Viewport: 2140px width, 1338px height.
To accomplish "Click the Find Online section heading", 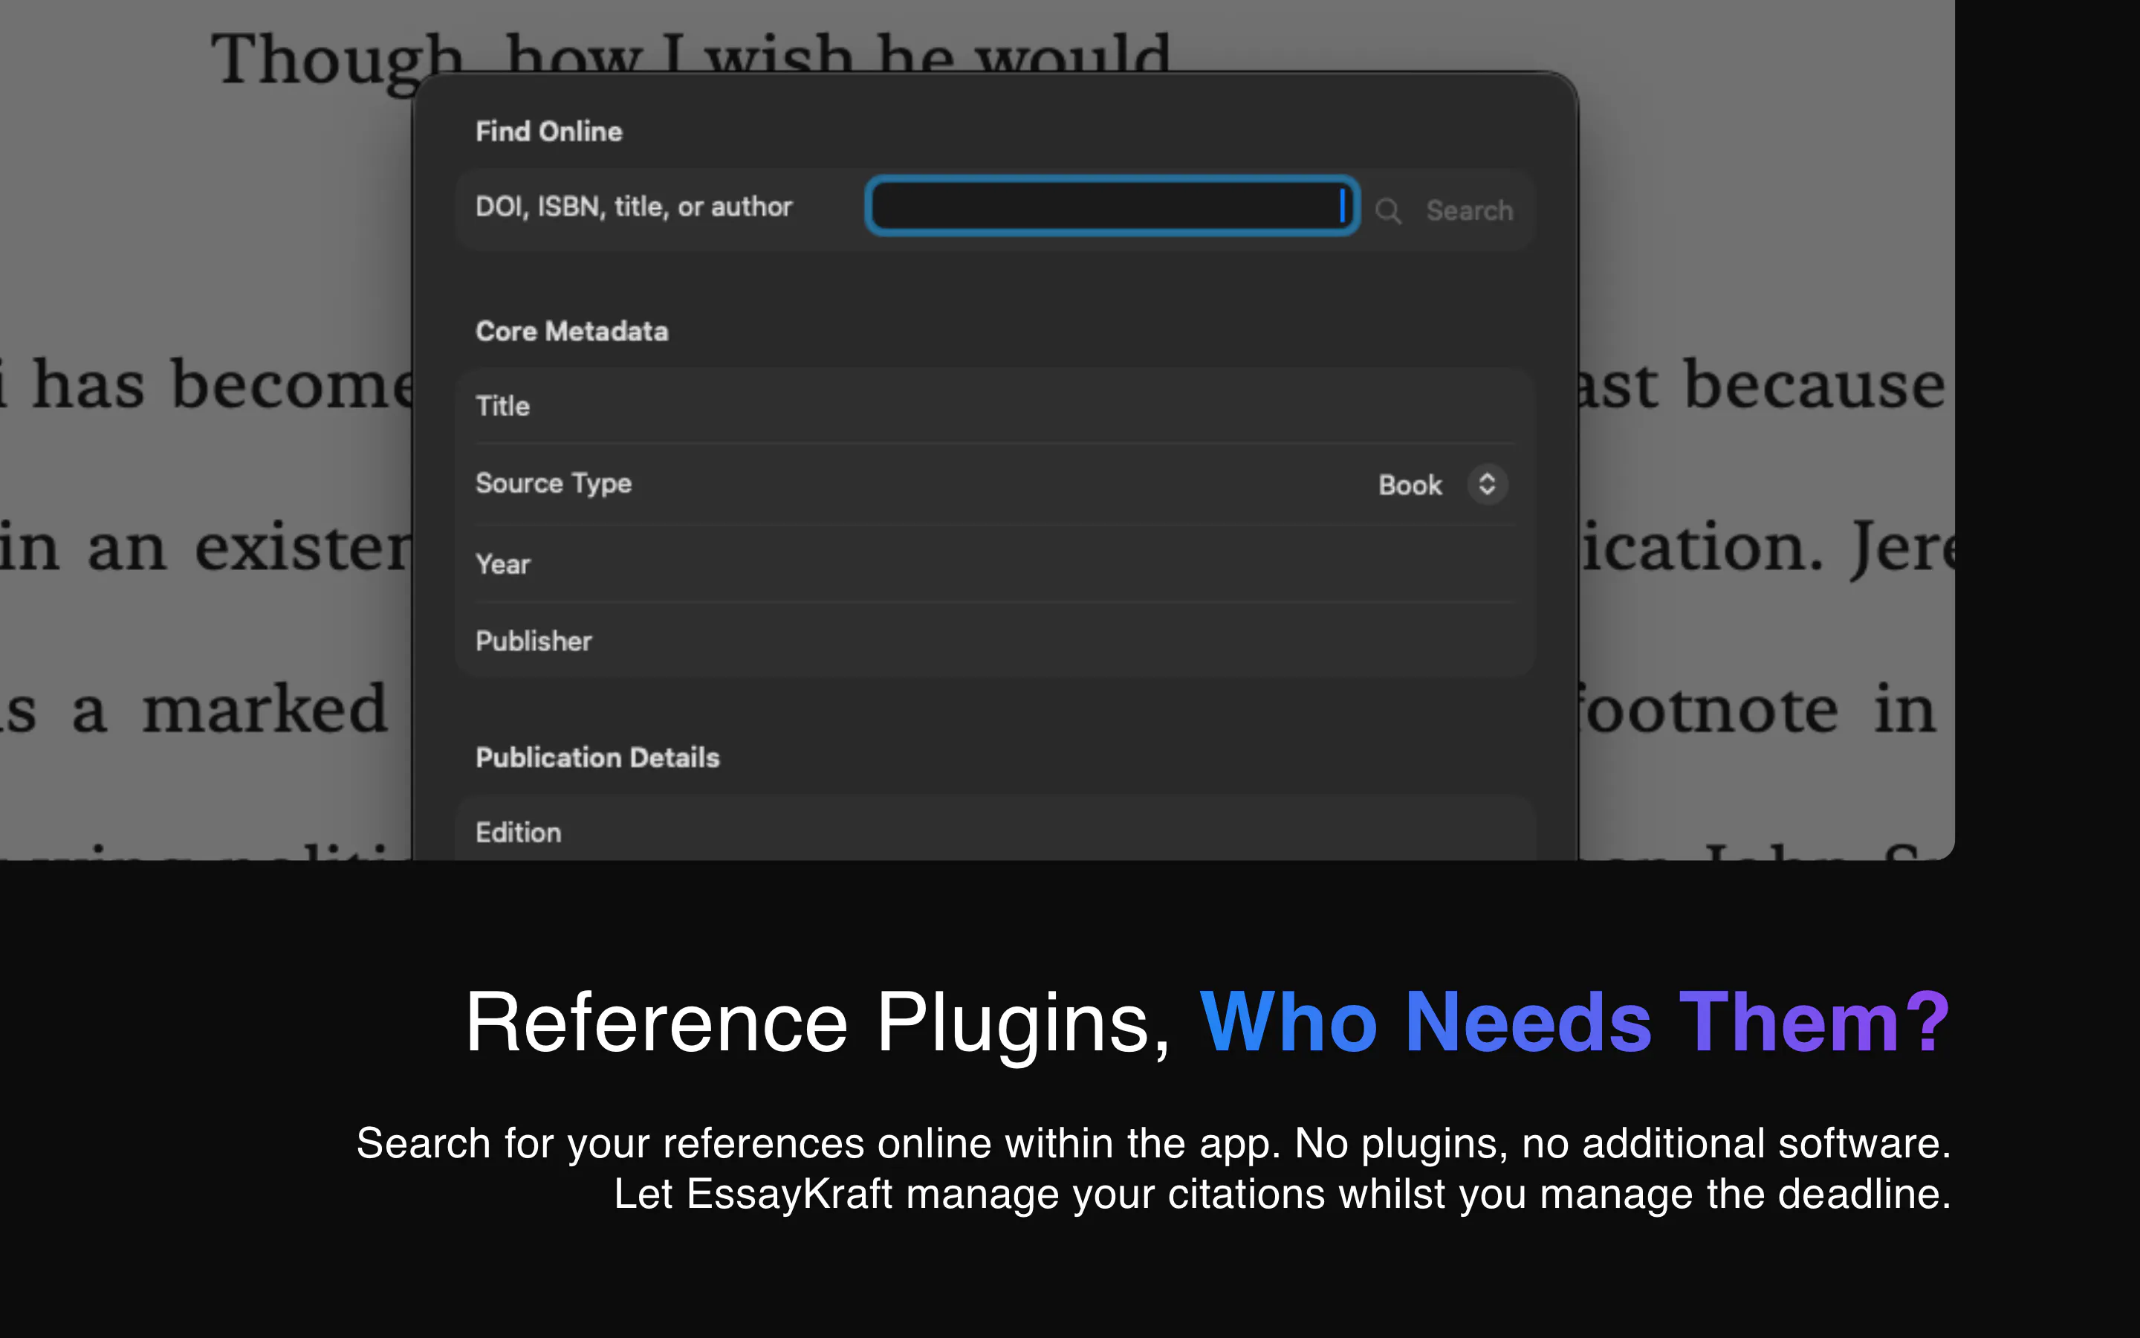I will (549, 132).
